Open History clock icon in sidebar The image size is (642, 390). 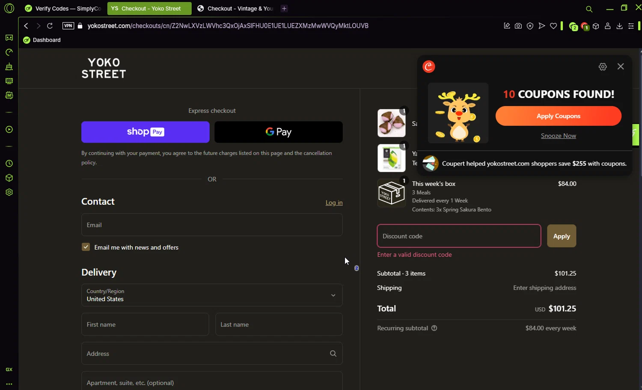pyautogui.click(x=9, y=164)
